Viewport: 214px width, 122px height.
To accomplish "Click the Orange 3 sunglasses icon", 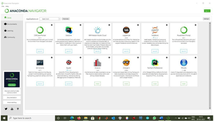I will click(126, 63).
